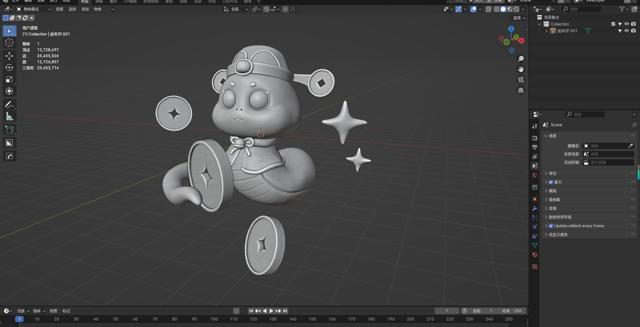640x327 pixels.
Task: Select the Transform tool
Action: tap(9, 91)
